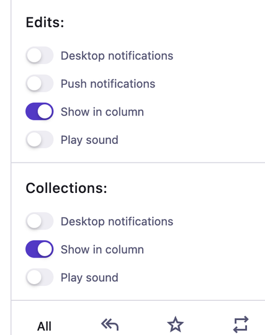
Task: Click the 'Push notifications' label text under Edits
Action: click(108, 84)
